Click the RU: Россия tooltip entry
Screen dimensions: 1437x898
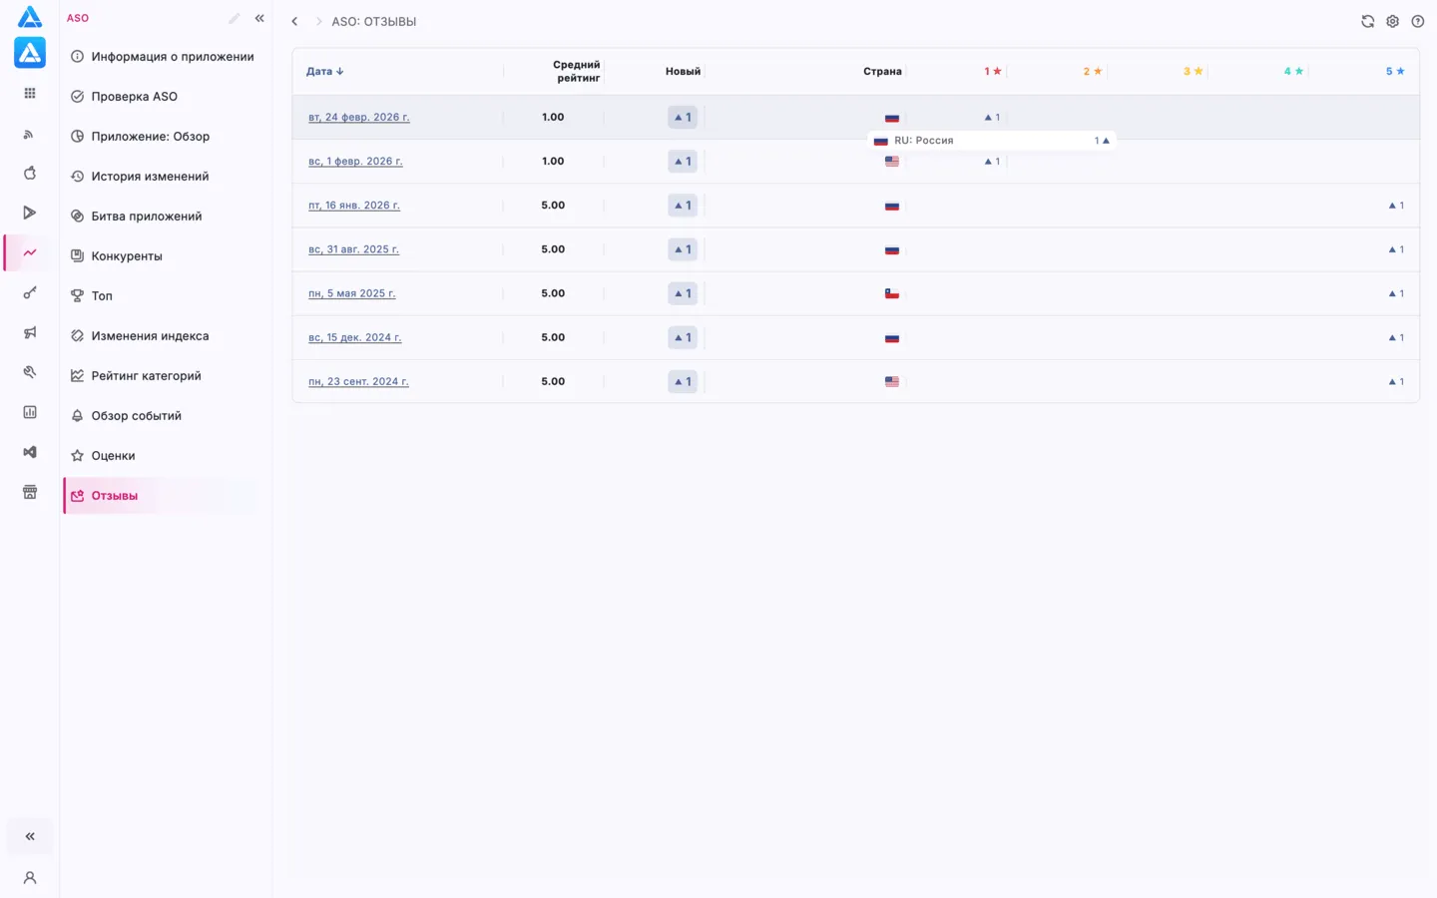click(x=991, y=141)
